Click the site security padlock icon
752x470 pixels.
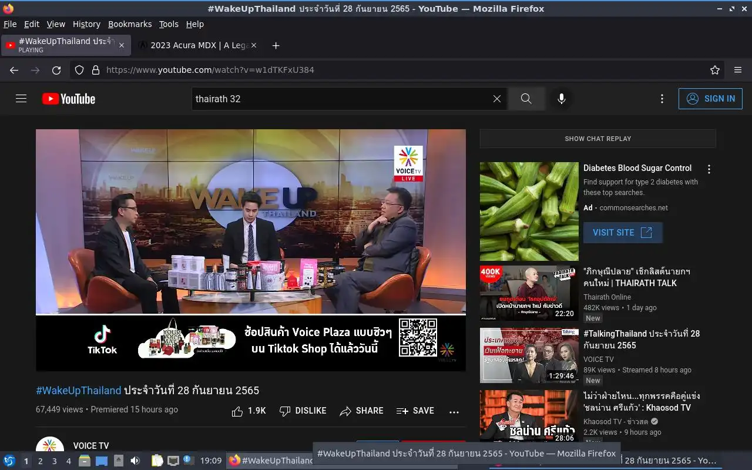click(x=96, y=70)
